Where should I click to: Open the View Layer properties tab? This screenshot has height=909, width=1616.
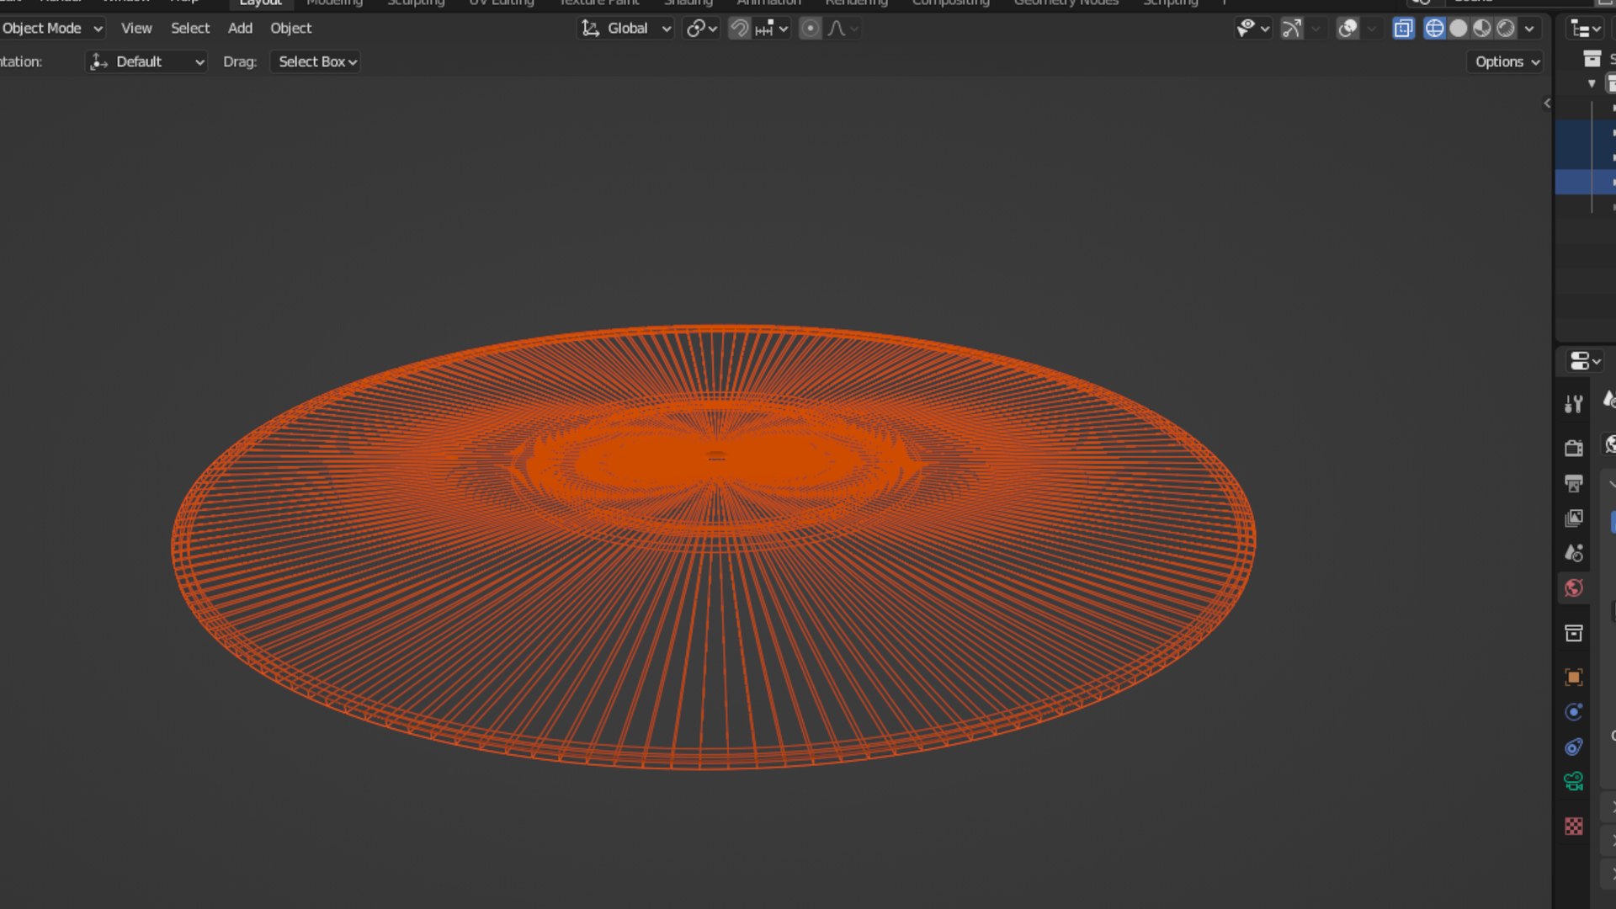pyautogui.click(x=1573, y=518)
